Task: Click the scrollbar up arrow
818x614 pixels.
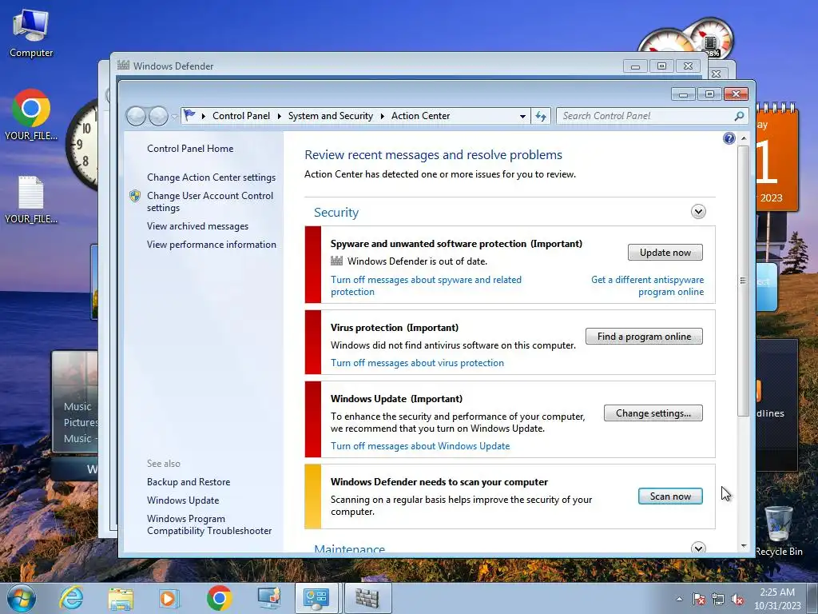Action: coord(743,138)
